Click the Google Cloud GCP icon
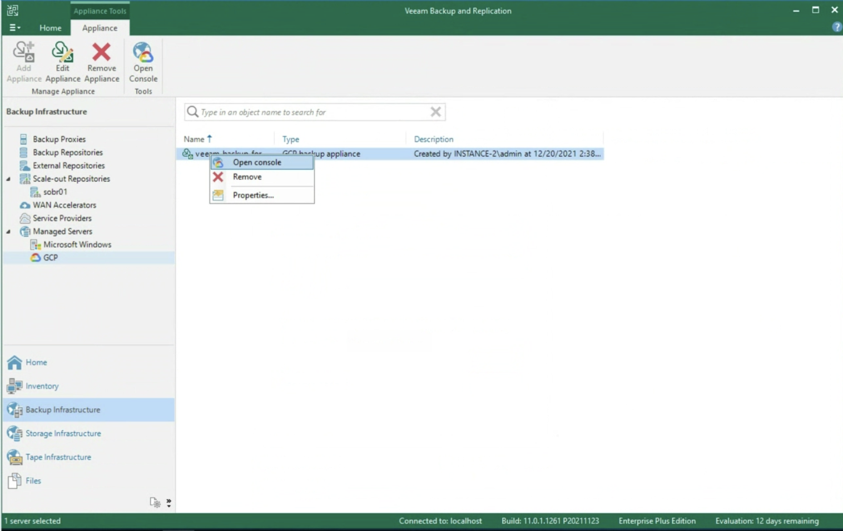This screenshot has width=843, height=531. [x=36, y=258]
